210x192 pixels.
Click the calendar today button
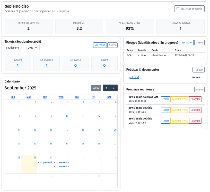point(96,88)
